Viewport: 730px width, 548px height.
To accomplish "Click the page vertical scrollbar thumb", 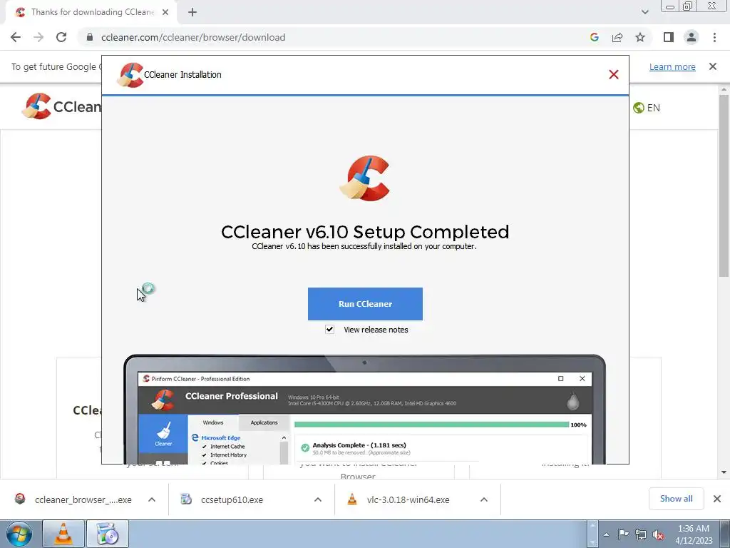I will [724, 186].
